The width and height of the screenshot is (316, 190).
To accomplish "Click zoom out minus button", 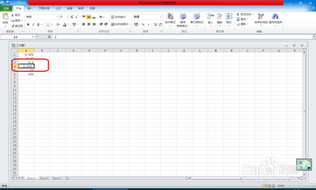I will pos(288,186).
